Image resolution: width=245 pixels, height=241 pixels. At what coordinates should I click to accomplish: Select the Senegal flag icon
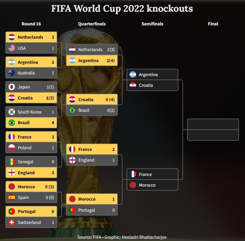click(12, 162)
